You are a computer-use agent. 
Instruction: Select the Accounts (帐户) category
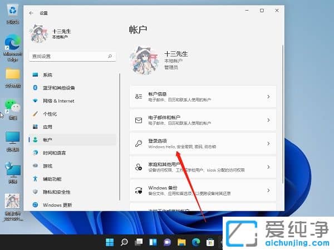pyautogui.click(x=72, y=140)
